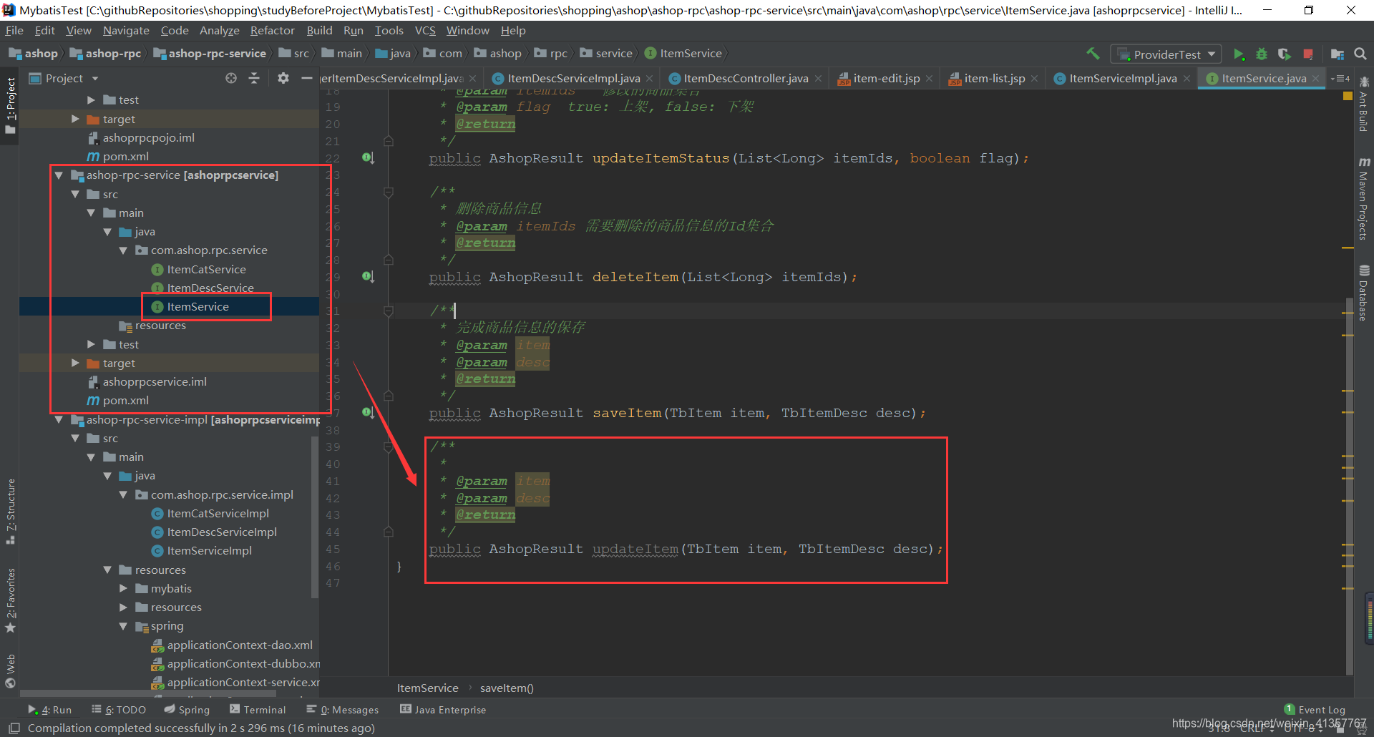Image resolution: width=1374 pixels, height=737 pixels.
Task: Open Project Structure icon in toolbar
Action: coord(1337,54)
